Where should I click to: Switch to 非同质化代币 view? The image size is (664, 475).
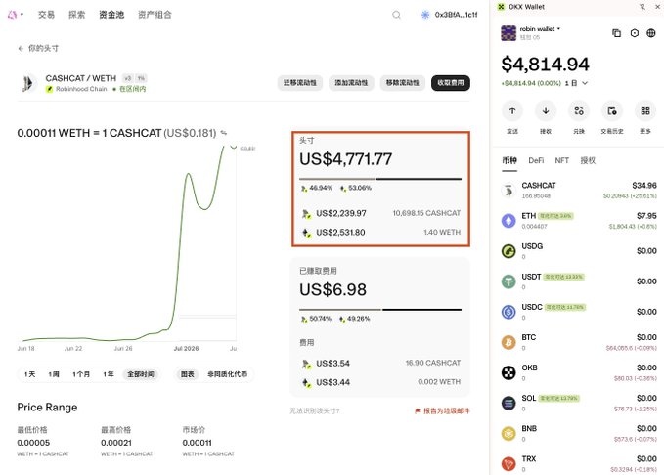[227, 374]
